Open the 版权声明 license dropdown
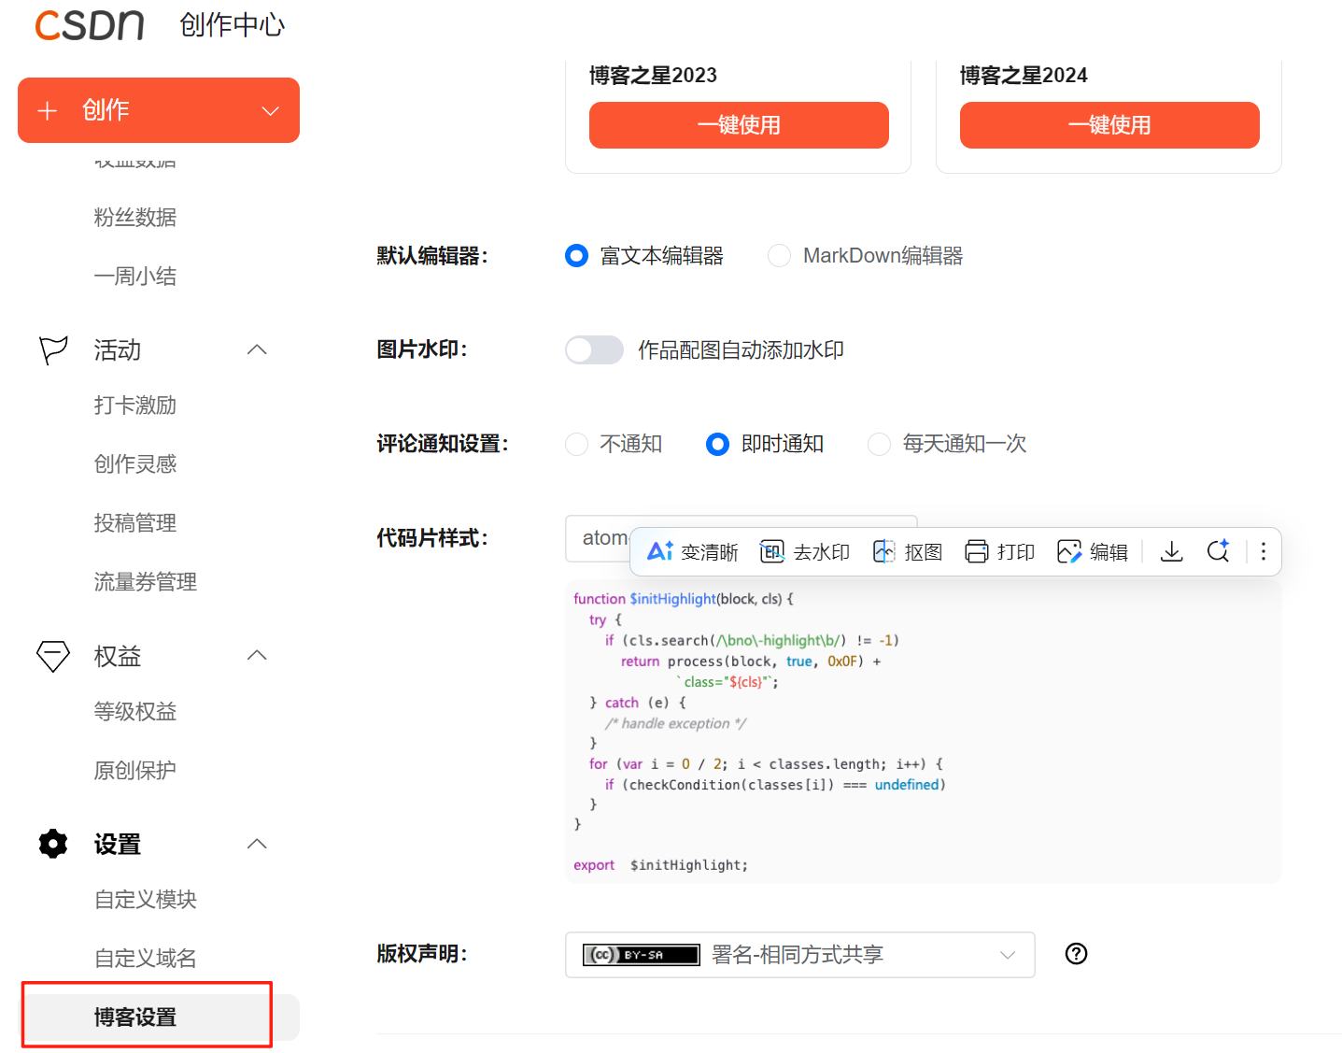 [x=1007, y=955]
